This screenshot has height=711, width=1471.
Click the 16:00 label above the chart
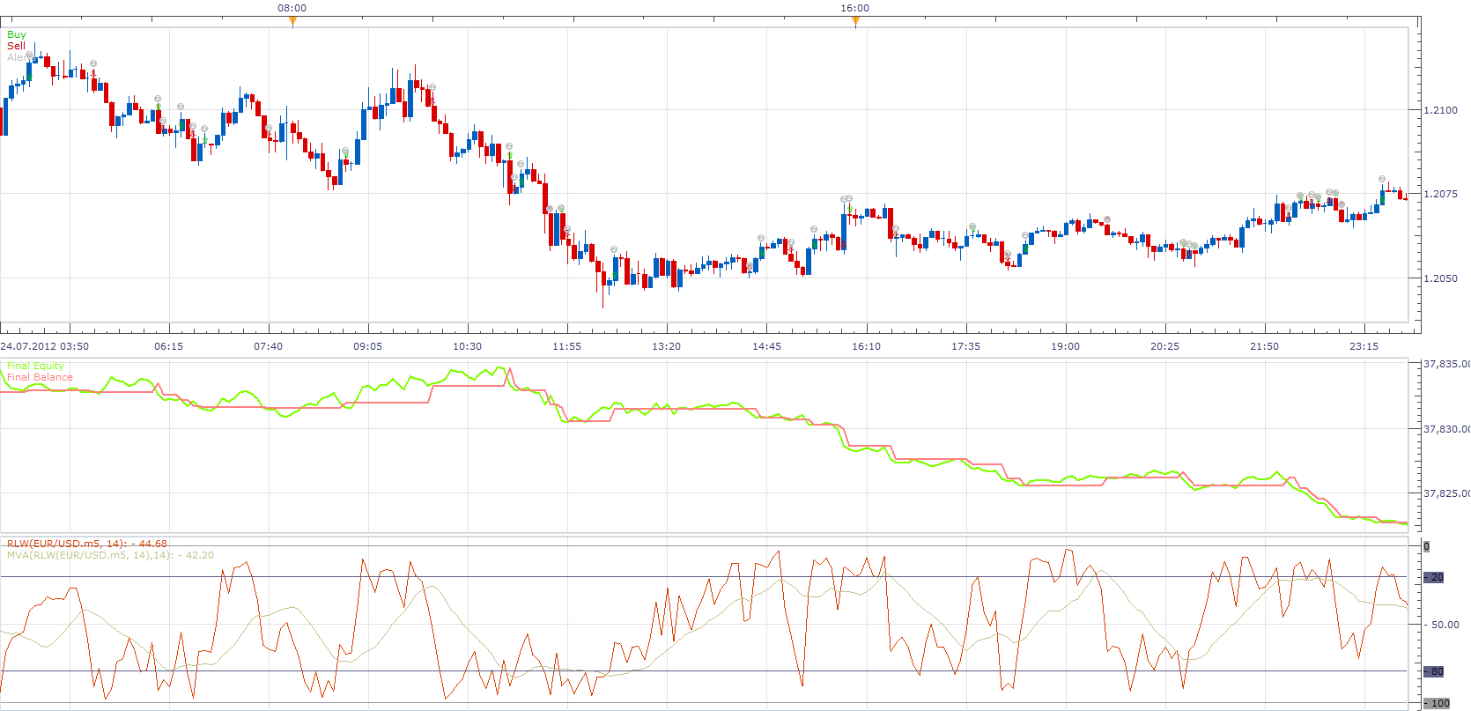(x=854, y=8)
